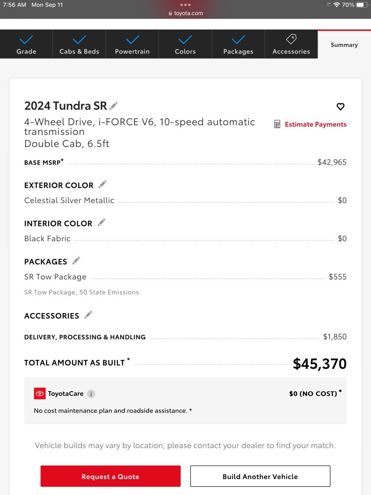371x495 pixels.
Task: Select the Summary tab
Action: pos(344,44)
